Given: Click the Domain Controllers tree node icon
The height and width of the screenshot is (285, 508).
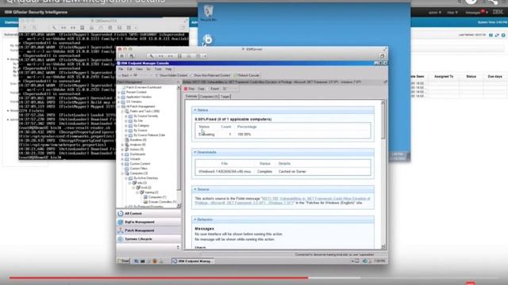Looking at the screenshot, I should pos(145,202).
